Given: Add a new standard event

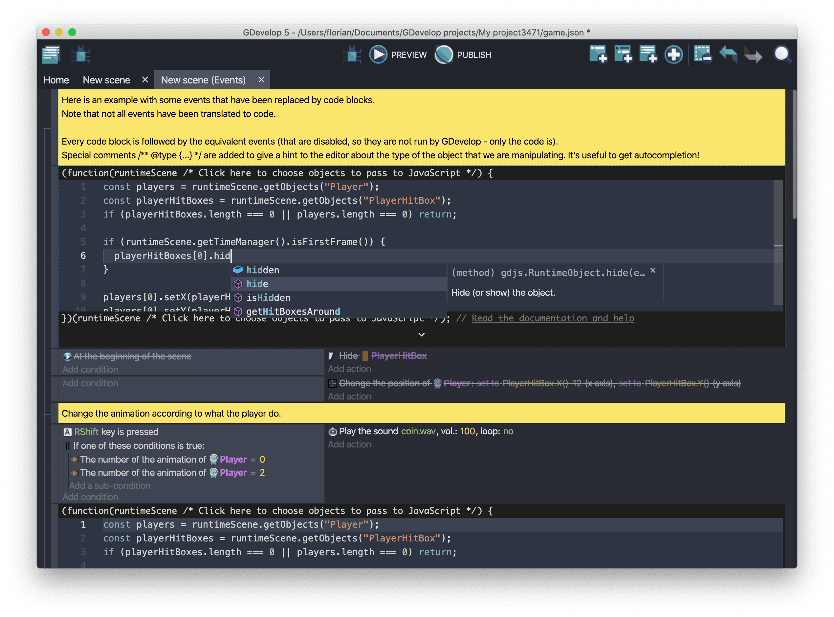Looking at the screenshot, I should coord(598,55).
